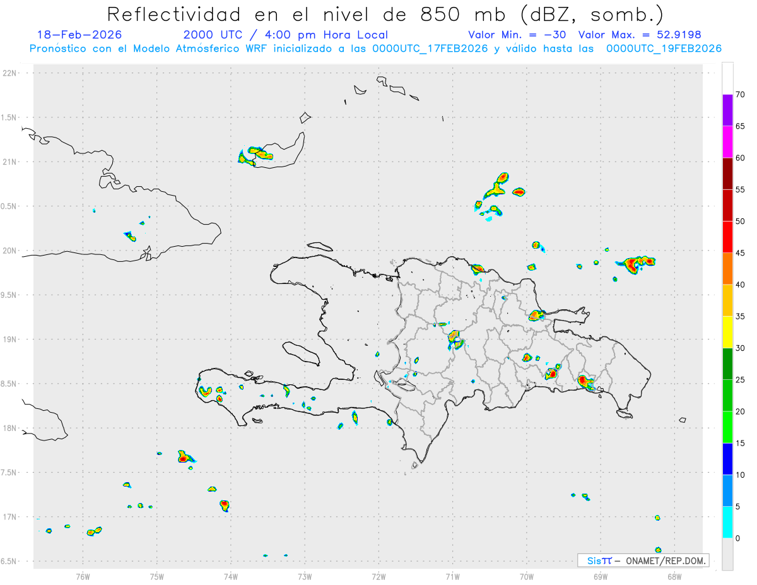Select the light blue 5-10 dBZ color band

(727, 490)
